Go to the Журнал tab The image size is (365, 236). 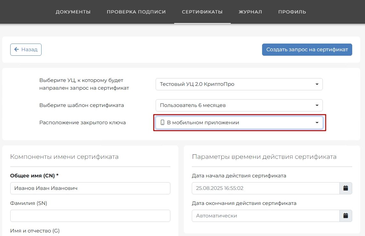tap(250, 12)
